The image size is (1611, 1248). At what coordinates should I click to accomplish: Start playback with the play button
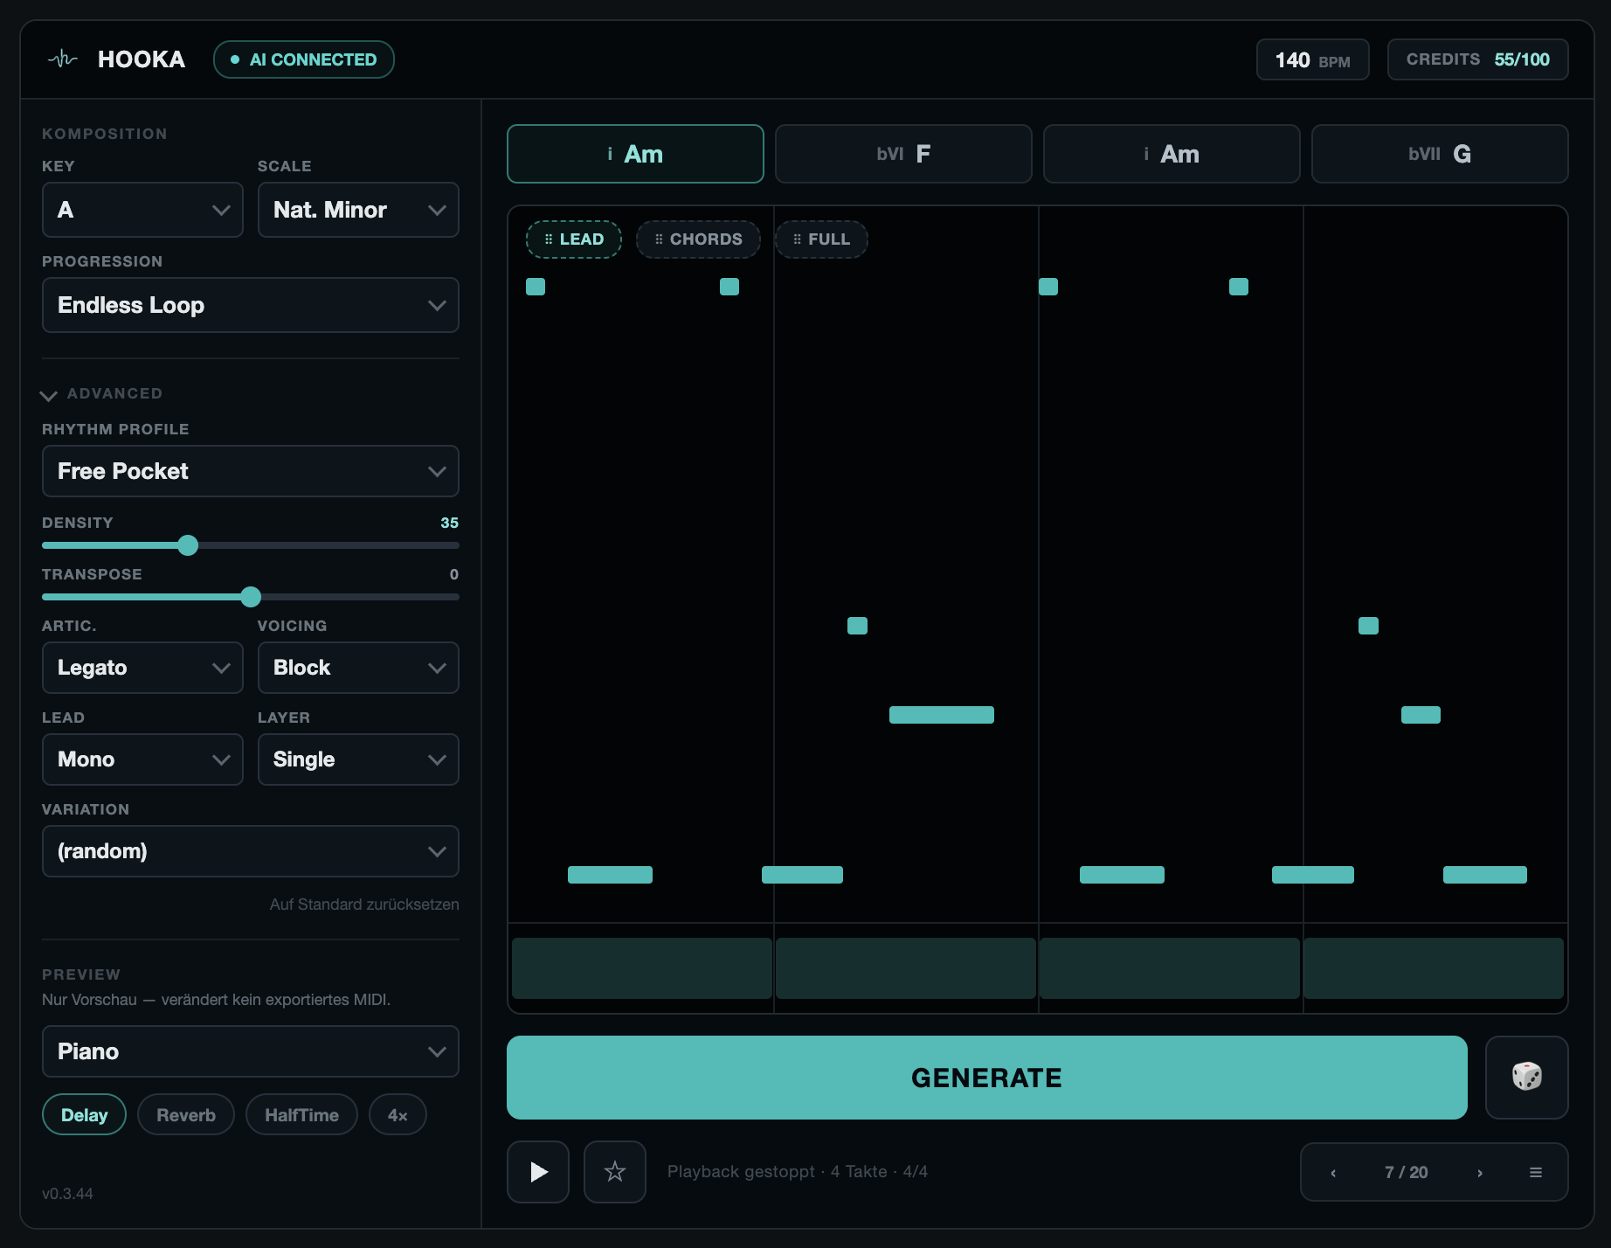point(538,1172)
